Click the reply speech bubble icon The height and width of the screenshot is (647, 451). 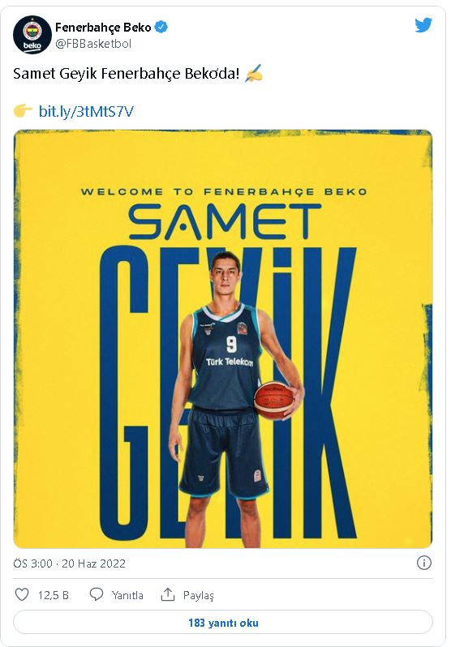97,594
